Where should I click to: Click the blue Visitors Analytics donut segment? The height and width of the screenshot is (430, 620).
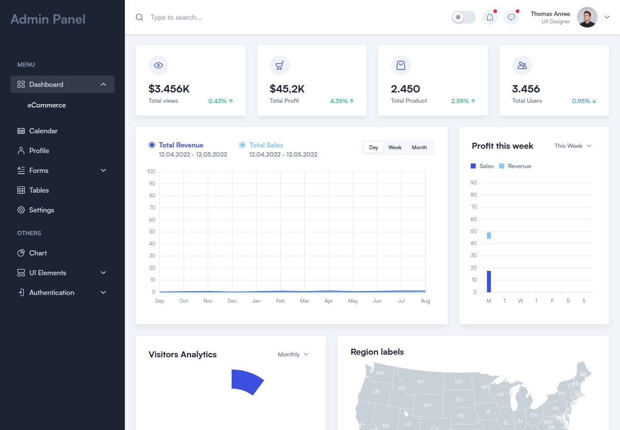pyautogui.click(x=247, y=382)
